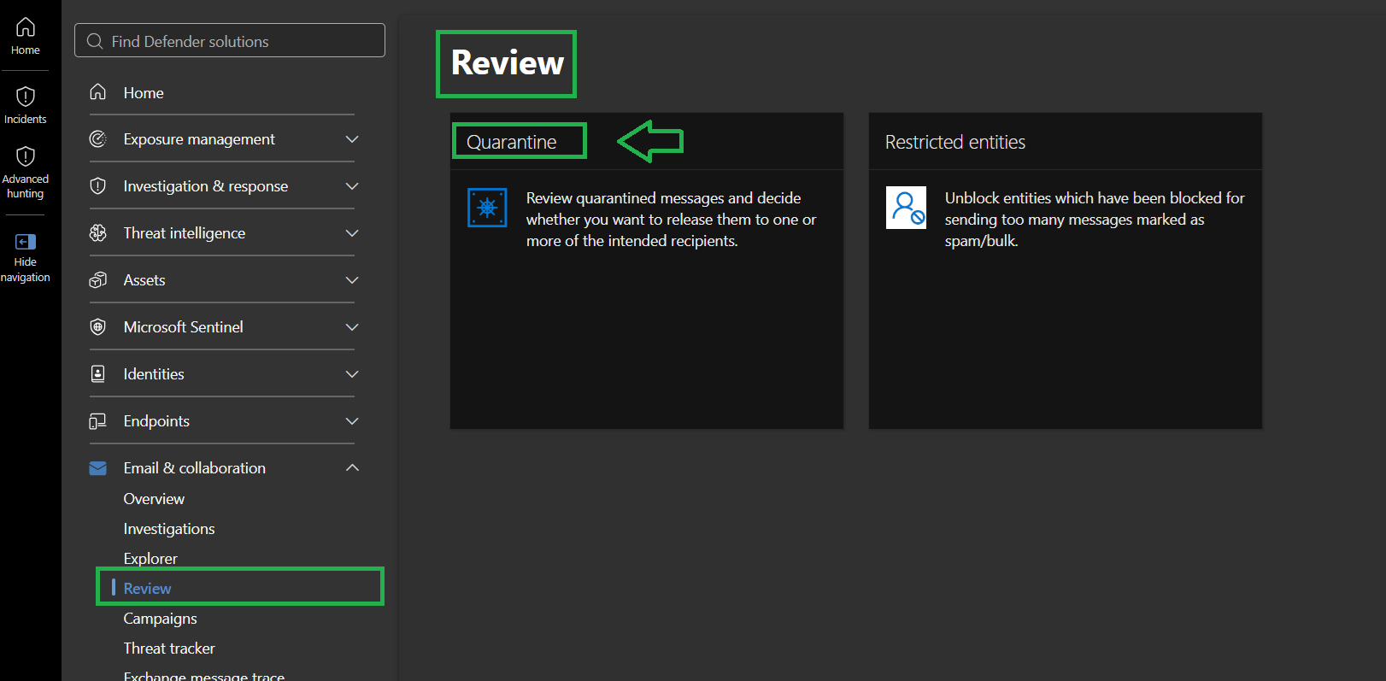Click the Threat intelligence icon
1386x681 pixels.
click(98, 232)
